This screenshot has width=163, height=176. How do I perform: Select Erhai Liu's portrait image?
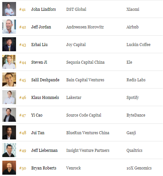(x=9, y=44)
